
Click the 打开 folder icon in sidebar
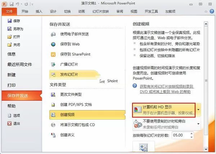9,37
